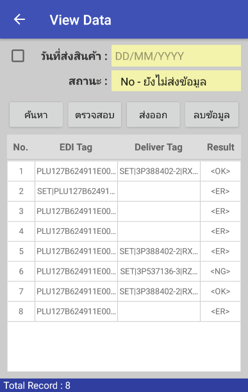Screen dimensions: 248x392
Task: Click the ค้นหา search button
Action: click(x=36, y=115)
